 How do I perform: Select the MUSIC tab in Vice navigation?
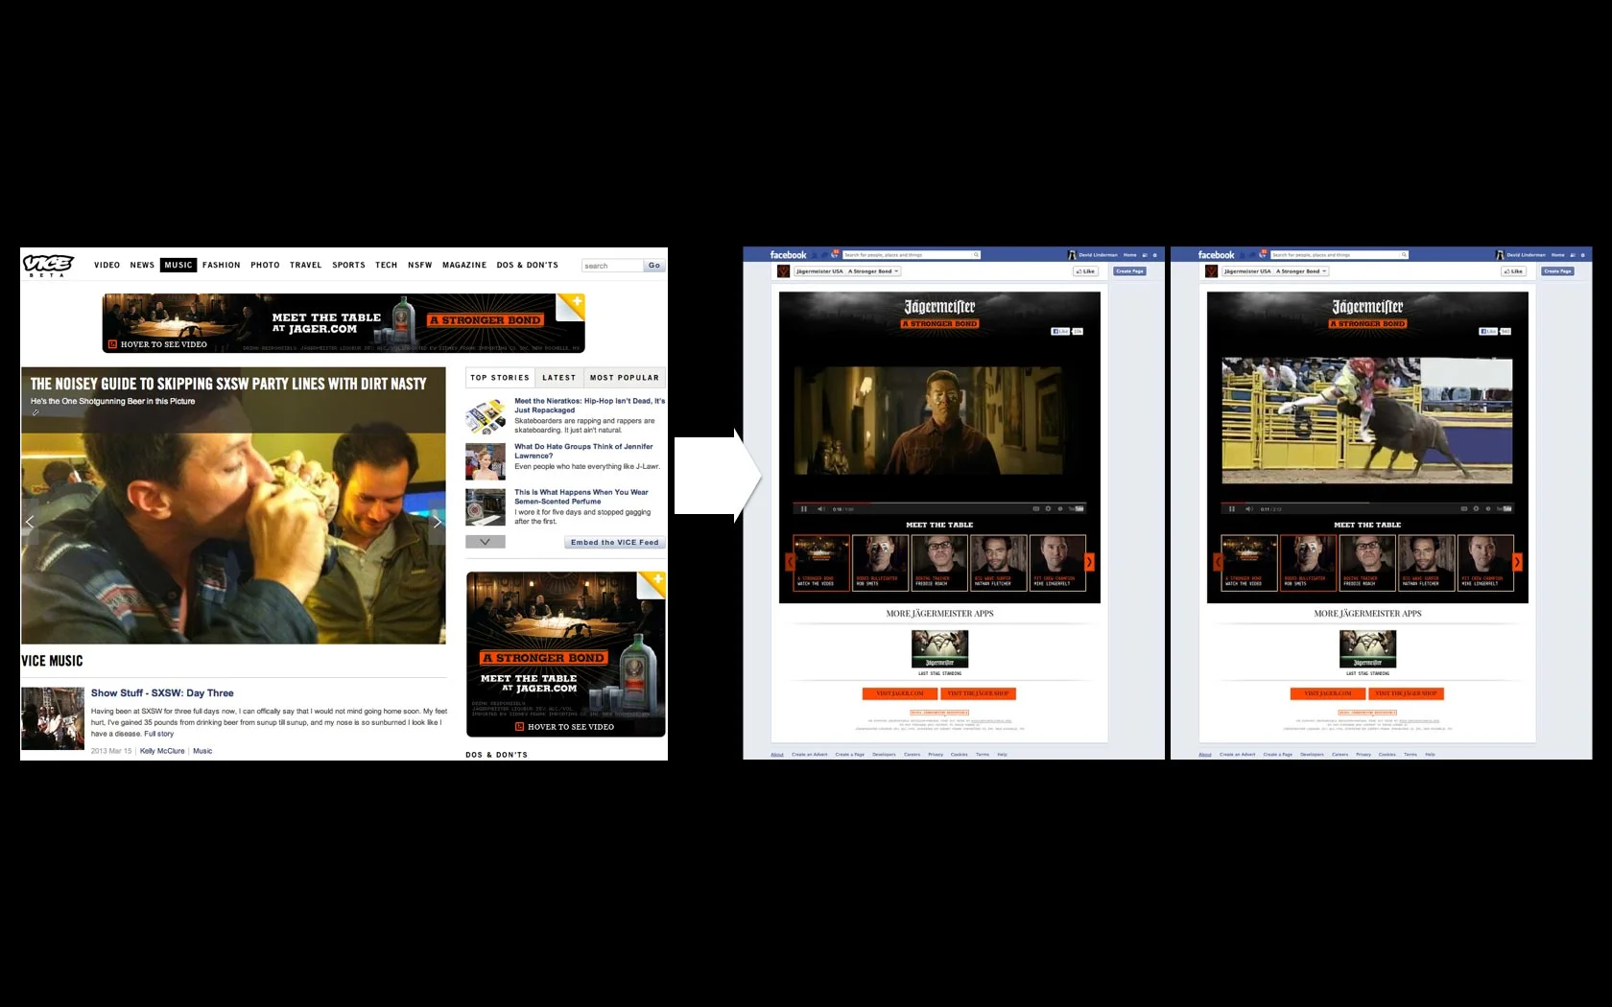[x=178, y=265]
